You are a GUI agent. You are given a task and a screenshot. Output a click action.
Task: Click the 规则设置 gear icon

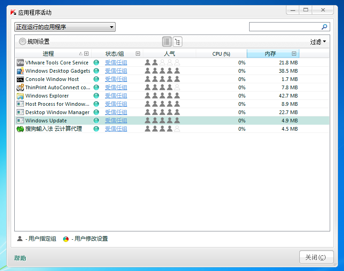(23, 42)
